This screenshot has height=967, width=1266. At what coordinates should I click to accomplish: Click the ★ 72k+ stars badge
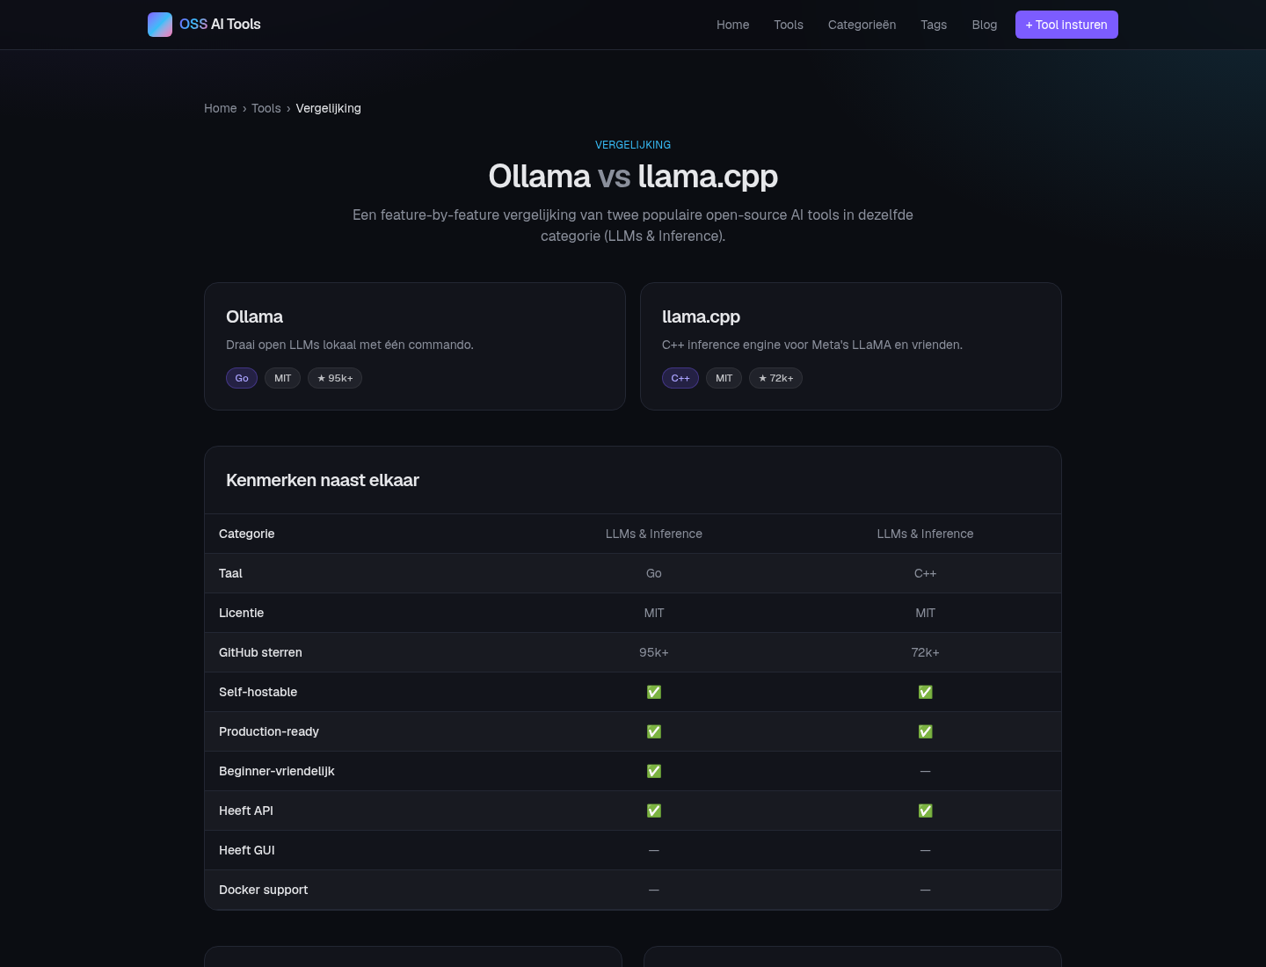click(x=776, y=378)
